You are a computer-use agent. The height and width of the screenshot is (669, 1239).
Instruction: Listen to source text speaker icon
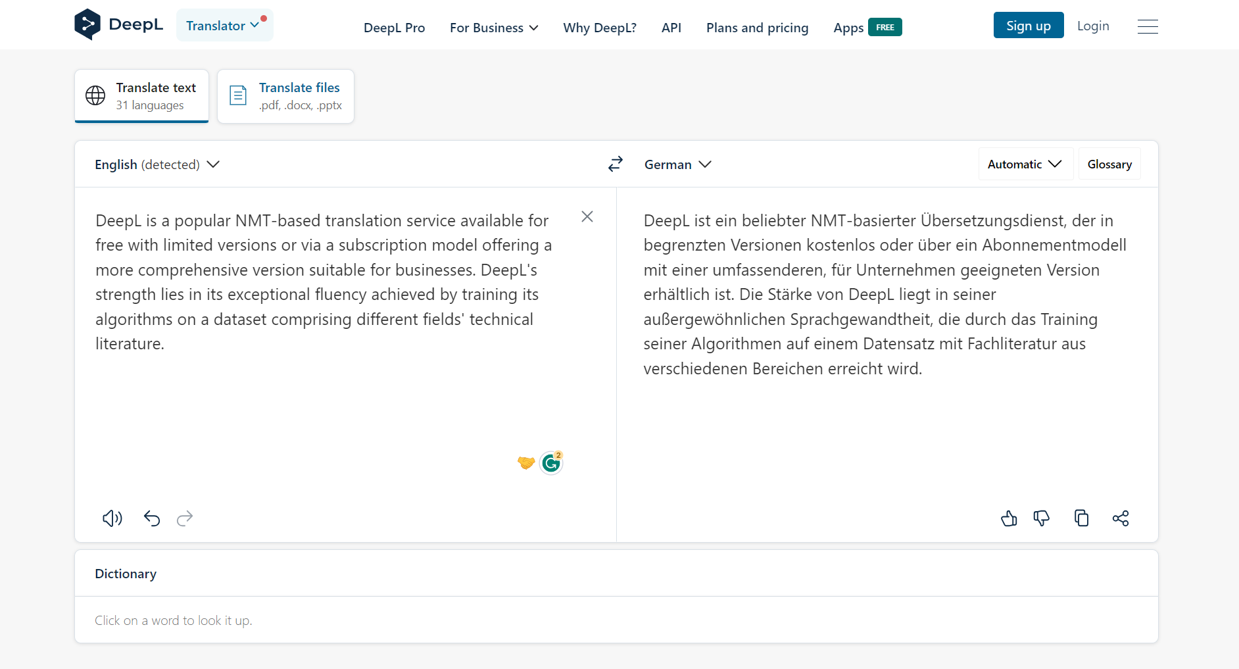coord(112,518)
